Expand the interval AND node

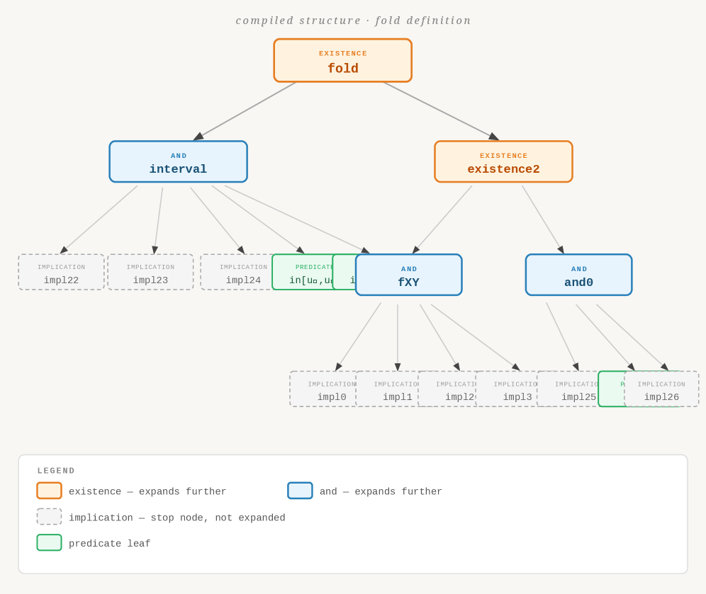[178, 162]
